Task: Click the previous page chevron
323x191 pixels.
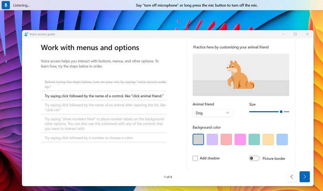Action: click(x=292, y=177)
